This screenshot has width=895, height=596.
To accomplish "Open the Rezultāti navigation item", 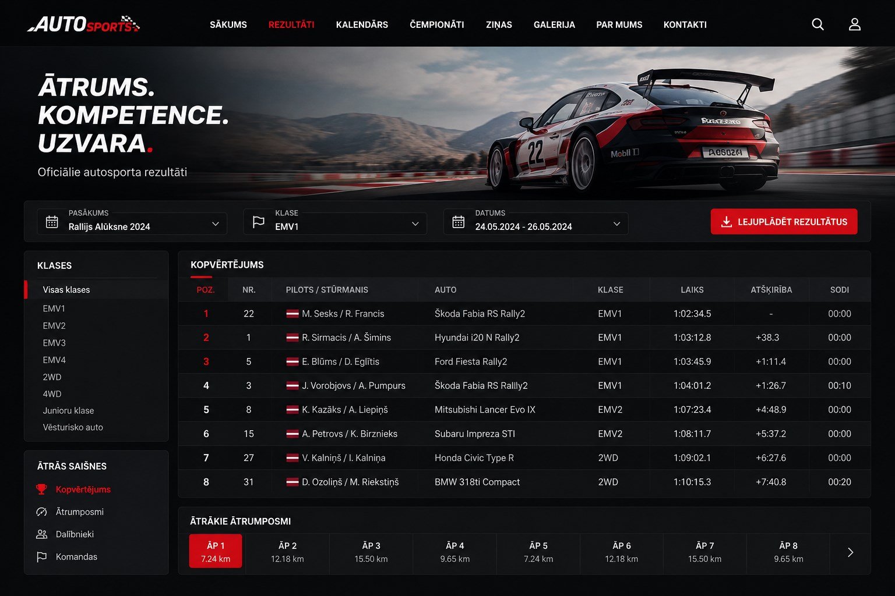I will (x=291, y=24).
